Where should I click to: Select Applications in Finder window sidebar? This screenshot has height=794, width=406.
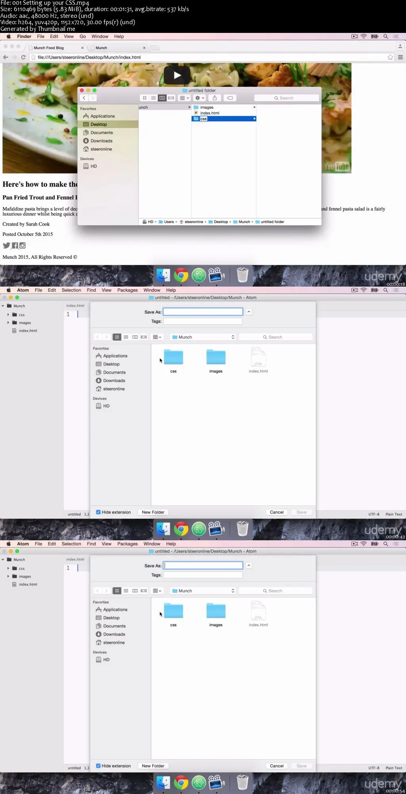pyautogui.click(x=102, y=116)
